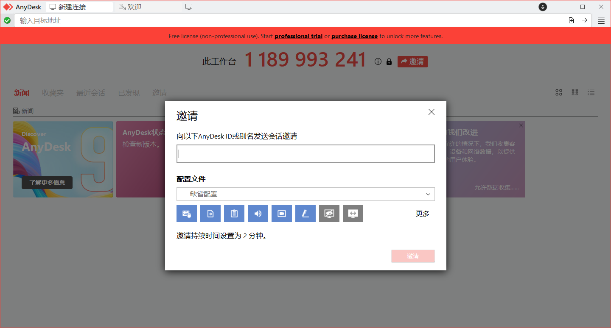Select the 最近会话 tab
This screenshot has height=328, width=611.
point(91,93)
